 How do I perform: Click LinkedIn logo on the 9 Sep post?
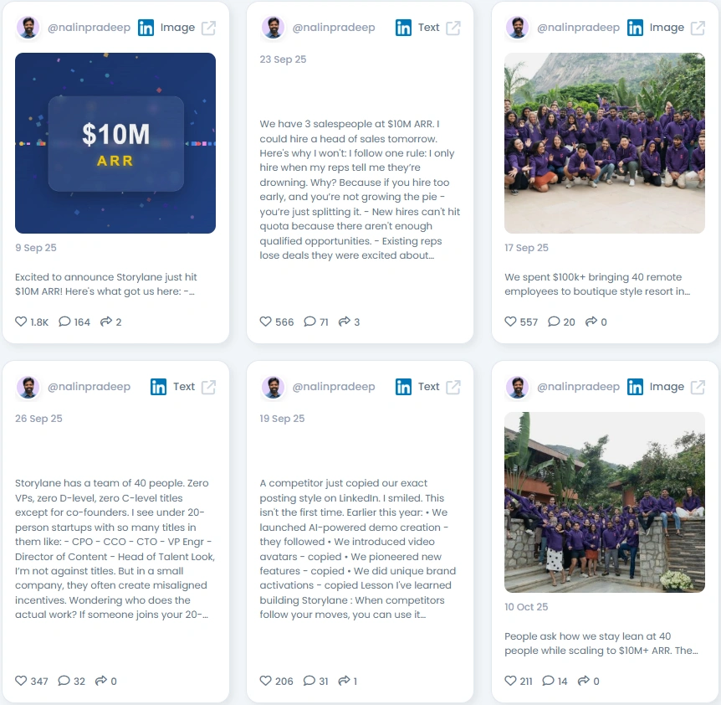[146, 28]
